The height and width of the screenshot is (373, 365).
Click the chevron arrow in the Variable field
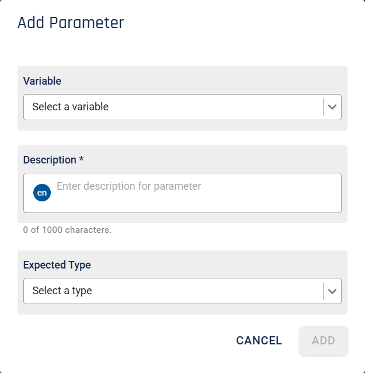tap(332, 107)
